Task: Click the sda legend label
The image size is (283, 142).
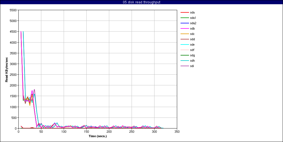Action: (192, 13)
